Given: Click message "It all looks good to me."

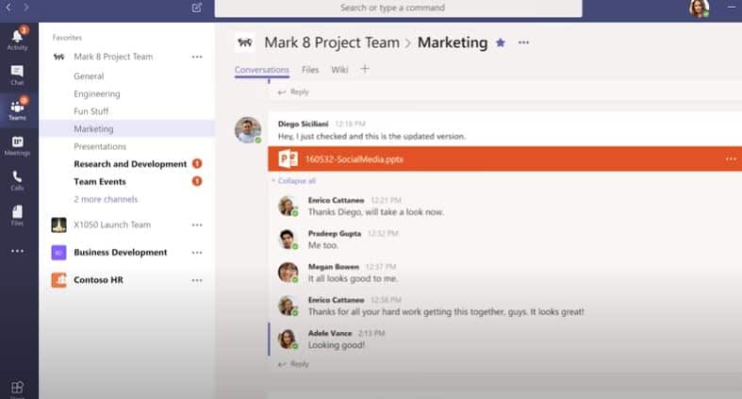Looking at the screenshot, I should click(353, 278).
